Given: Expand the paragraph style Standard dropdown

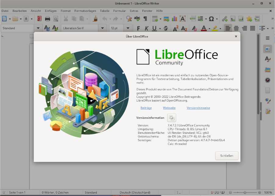Looking at the screenshot, I should [38, 28].
